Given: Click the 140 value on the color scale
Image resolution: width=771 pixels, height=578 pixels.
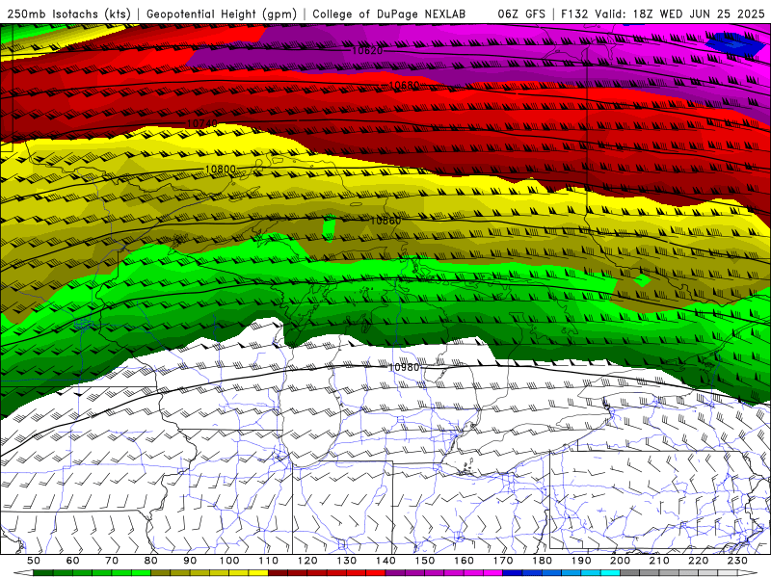Looking at the screenshot, I should point(385,561).
